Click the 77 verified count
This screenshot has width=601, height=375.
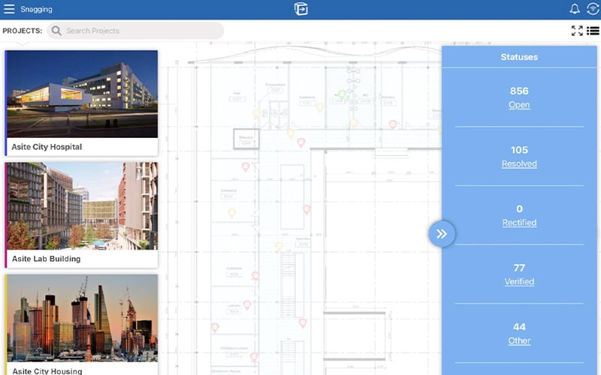pos(519,268)
